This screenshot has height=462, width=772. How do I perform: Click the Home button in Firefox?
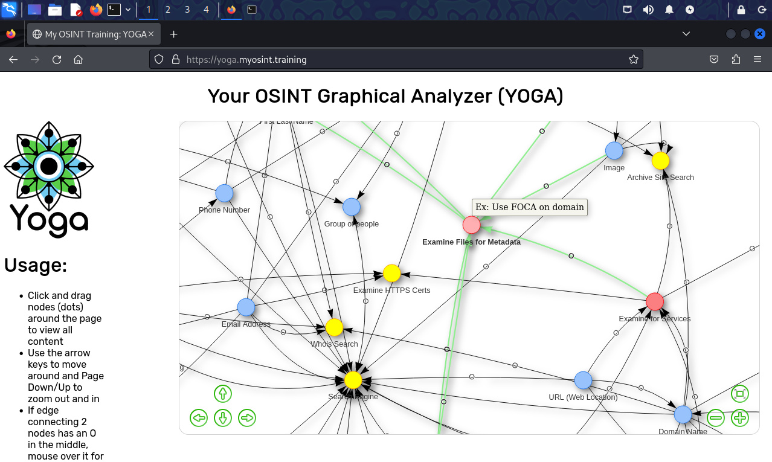coord(78,60)
